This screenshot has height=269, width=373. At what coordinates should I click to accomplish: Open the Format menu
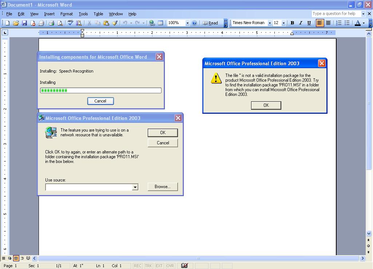[x=67, y=14]
